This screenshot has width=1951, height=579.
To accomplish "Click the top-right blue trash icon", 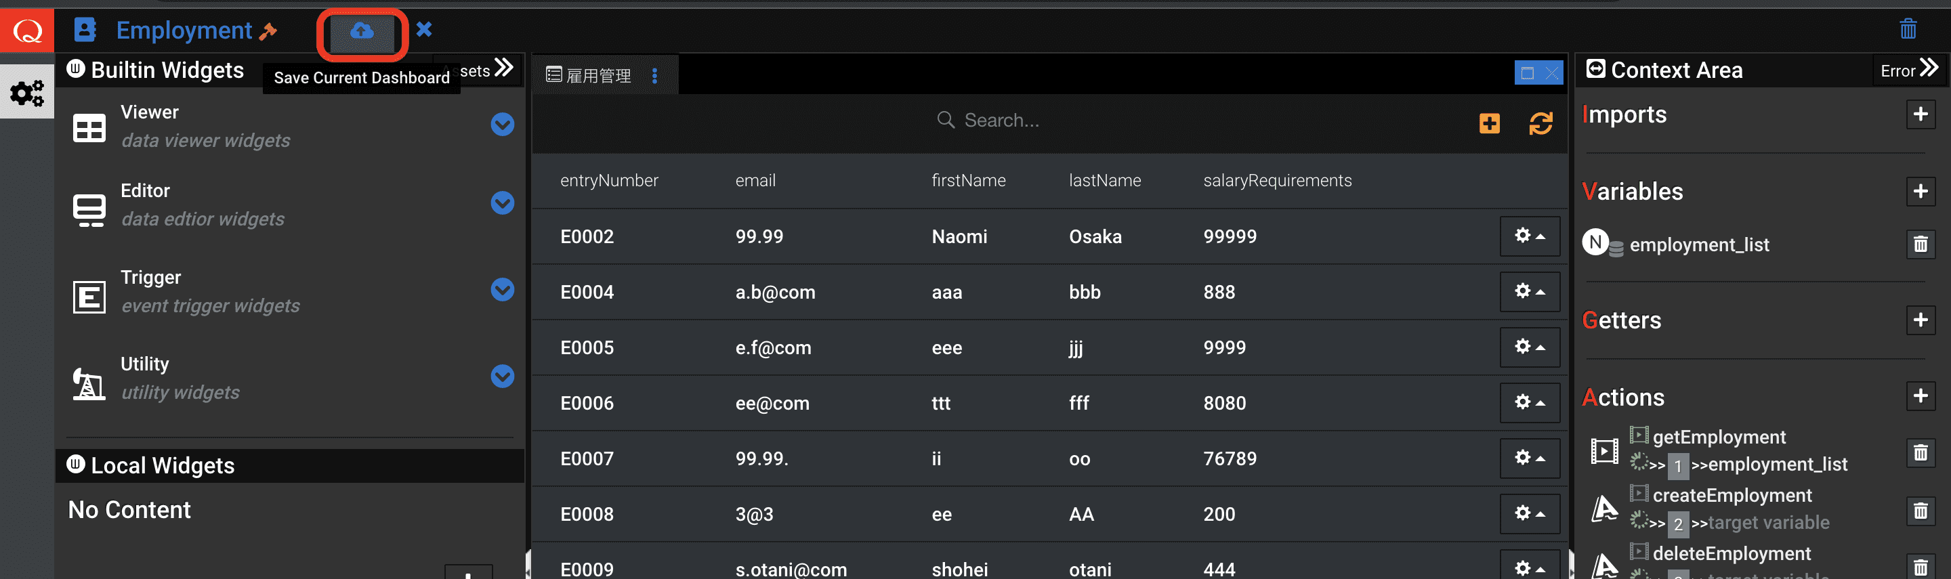I will 1907,30.
